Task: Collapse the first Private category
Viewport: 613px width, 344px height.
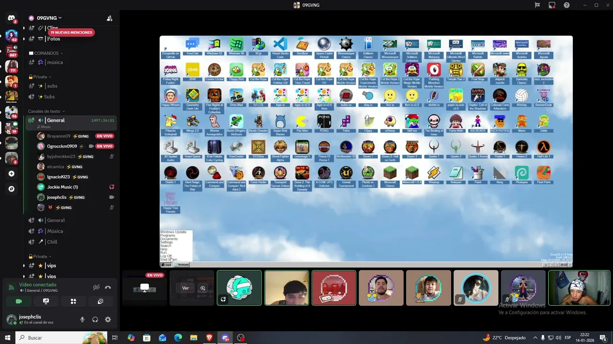Action: click(x=40, y=77)
